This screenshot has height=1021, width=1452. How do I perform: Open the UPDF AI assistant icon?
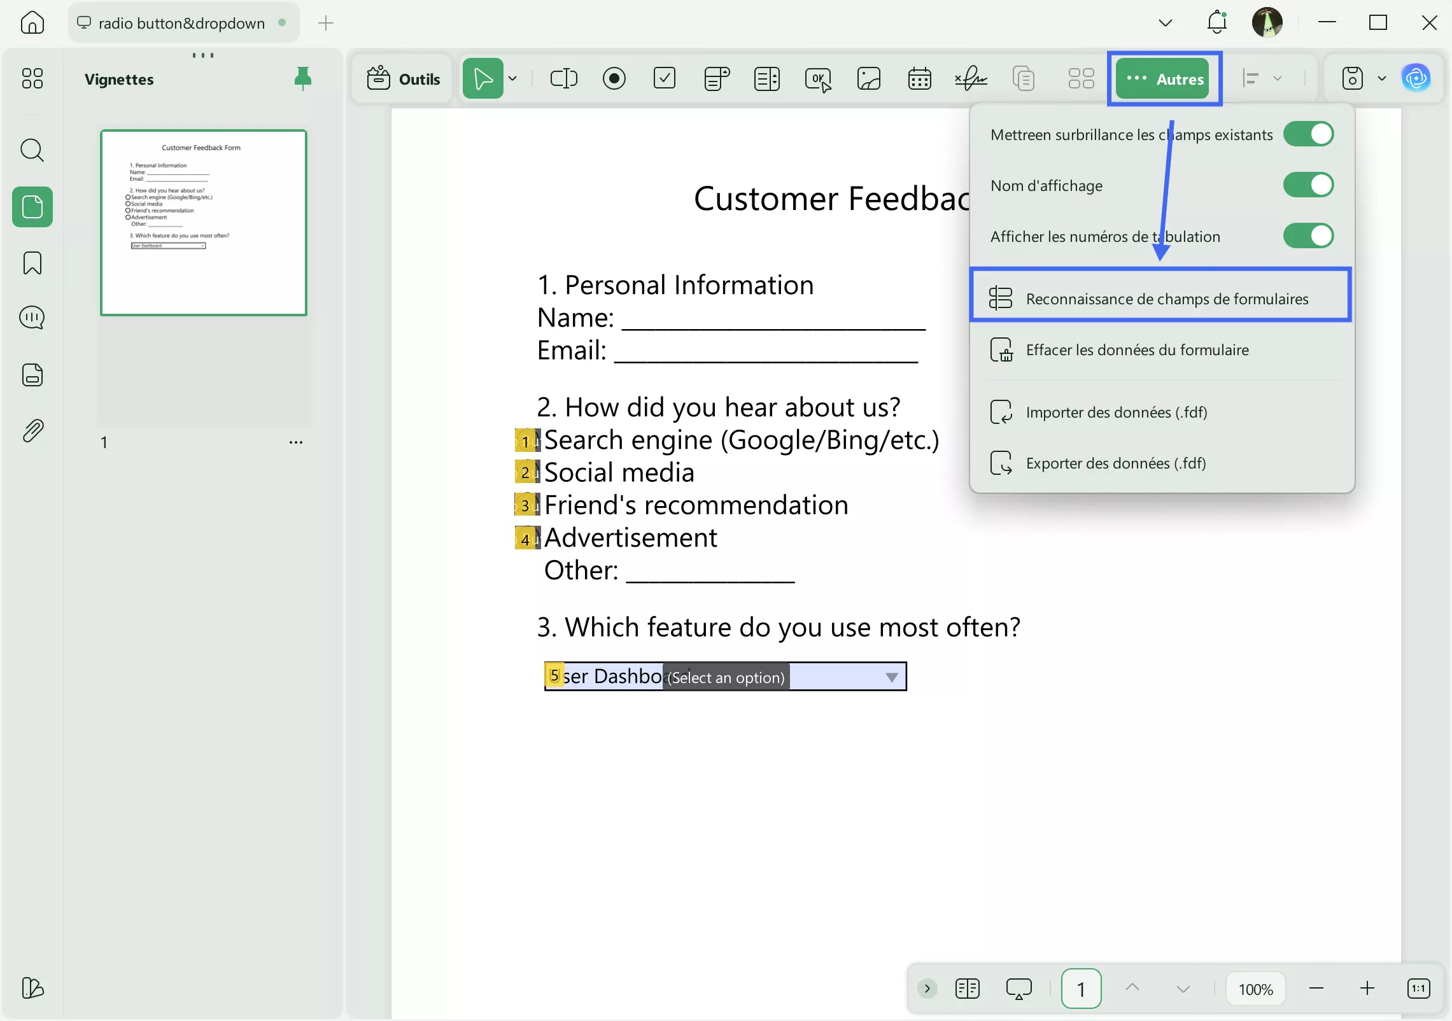(1416, 78)
